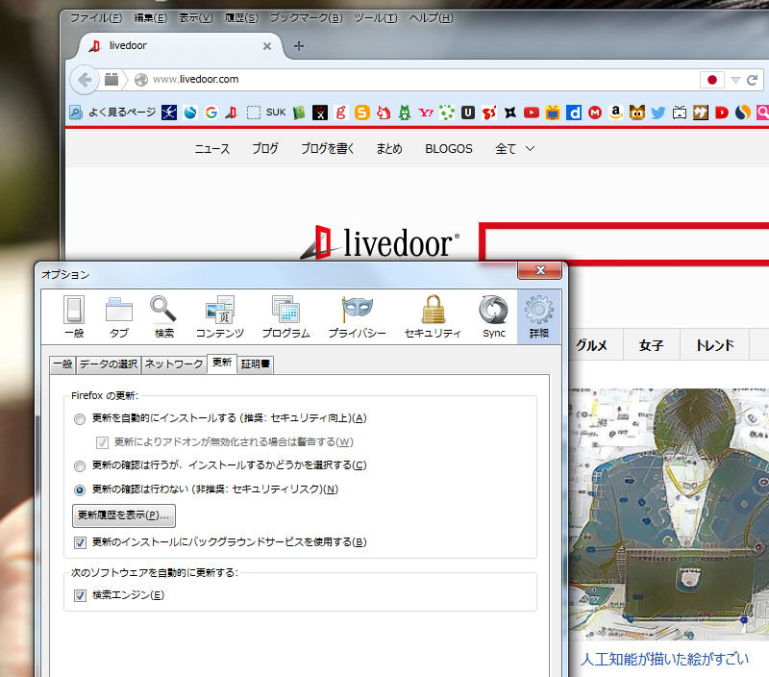
Task: Open the ファイル menu
Action: (x=95, y=18)
